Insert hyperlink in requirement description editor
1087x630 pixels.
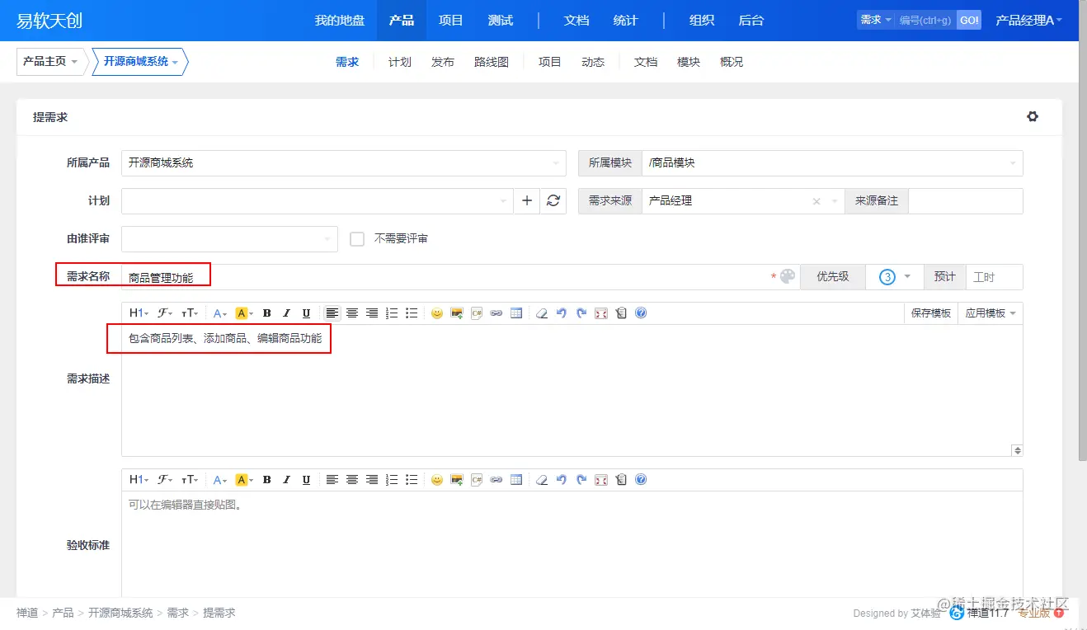[496, 313]
